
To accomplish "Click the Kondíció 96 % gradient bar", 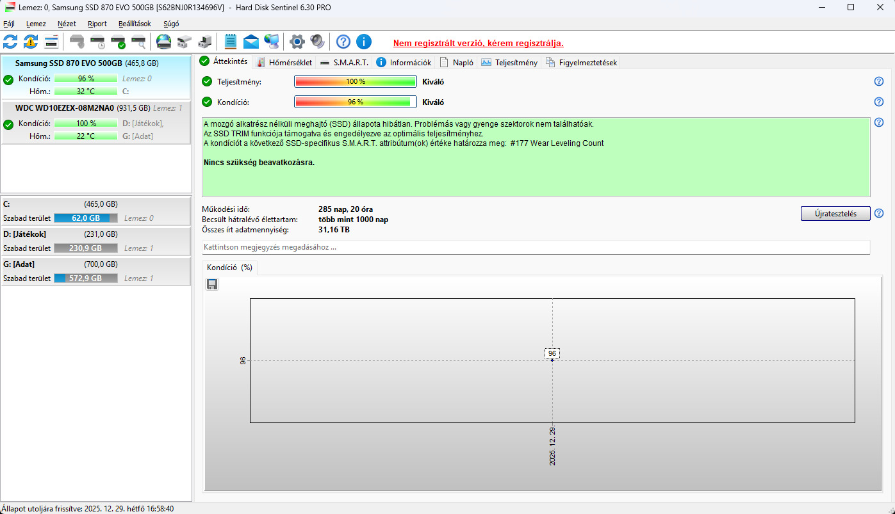I will tap(356, 102).
